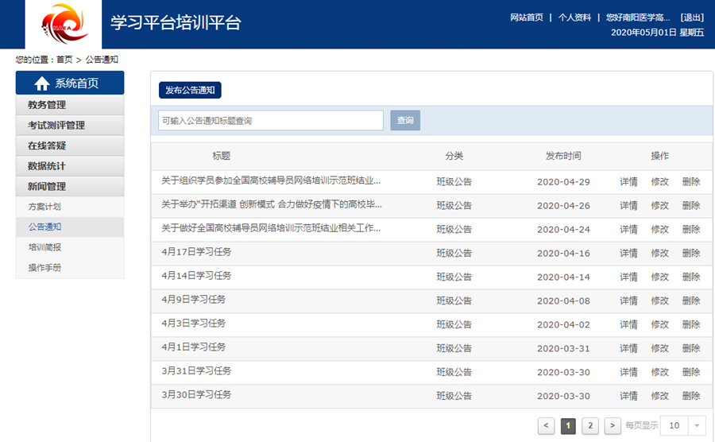Viewport: 715px width, 442px height.
Task: Jump to page 2 of announcements
Action: [589, 426]
